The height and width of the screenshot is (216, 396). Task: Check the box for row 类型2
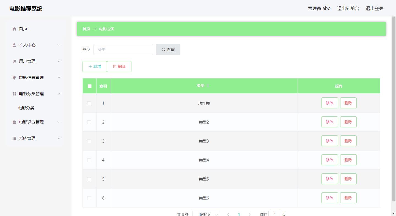(x=89, y=122)
